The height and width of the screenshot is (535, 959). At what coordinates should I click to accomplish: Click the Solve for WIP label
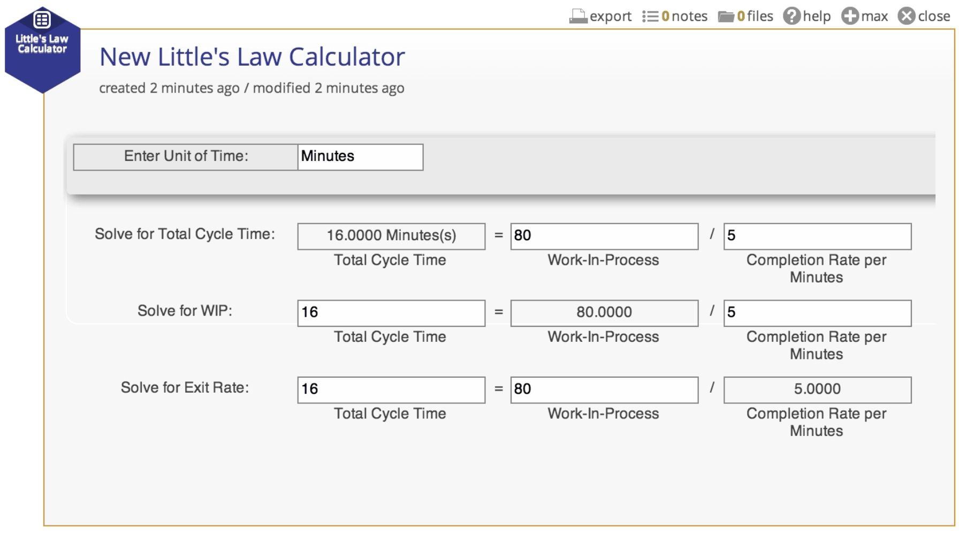185,311
